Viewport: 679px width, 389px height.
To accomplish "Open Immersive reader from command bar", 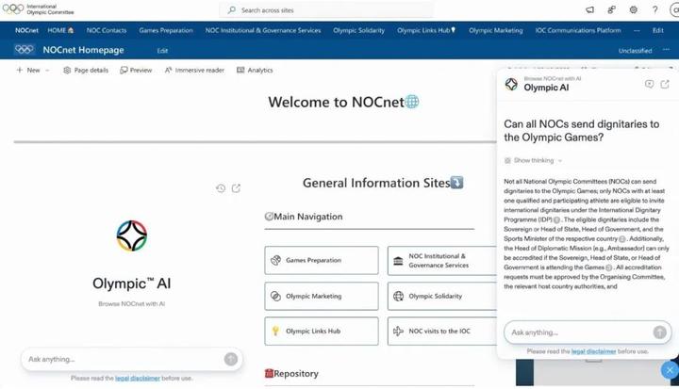I will 194,71.
